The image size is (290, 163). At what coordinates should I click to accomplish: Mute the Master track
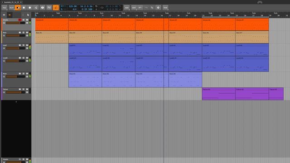click(x=27, y=159)
